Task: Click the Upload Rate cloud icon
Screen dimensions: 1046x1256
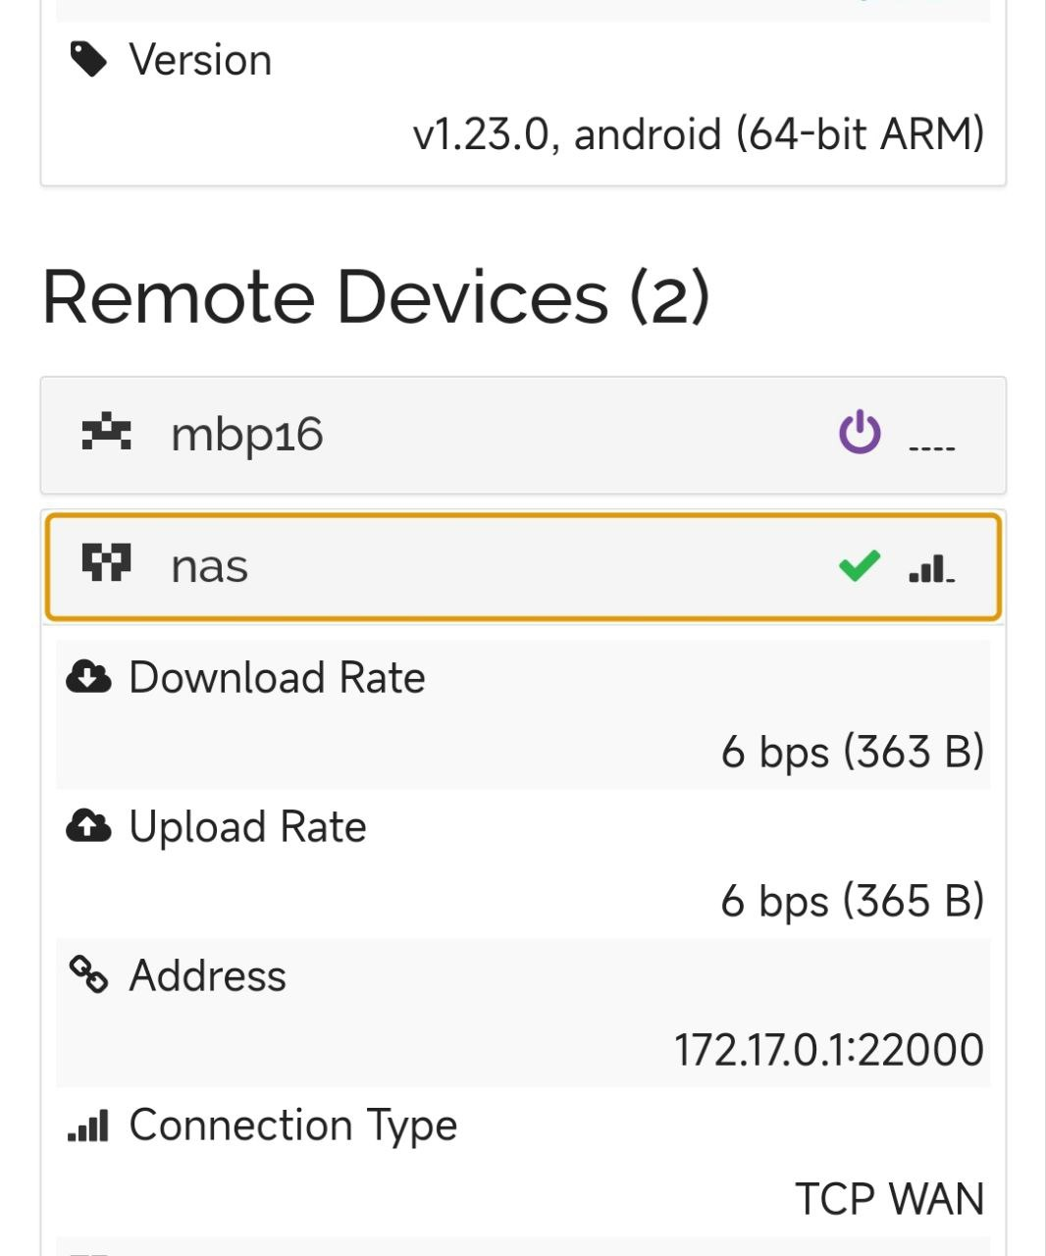Action: point(88,826)
